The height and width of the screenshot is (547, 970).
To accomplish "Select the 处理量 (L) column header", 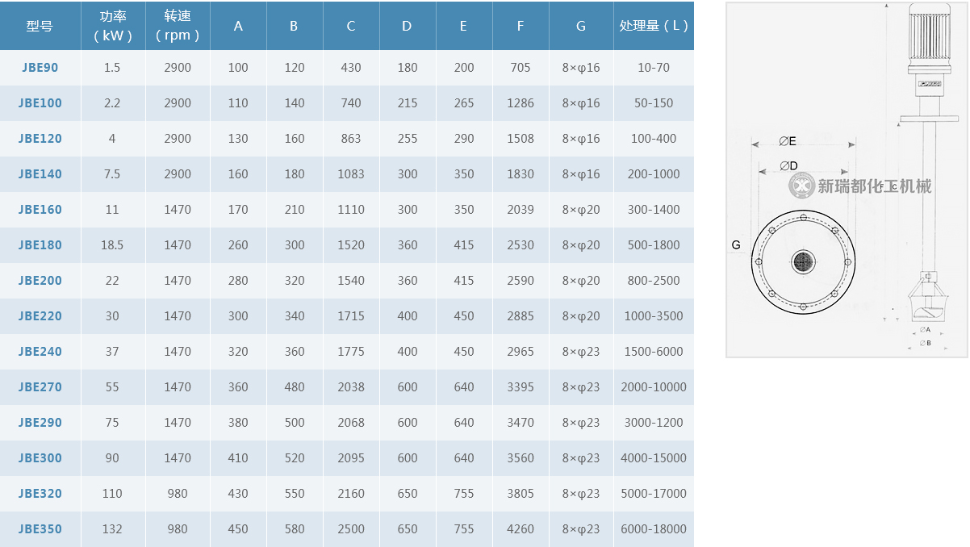I will (654, 26).
